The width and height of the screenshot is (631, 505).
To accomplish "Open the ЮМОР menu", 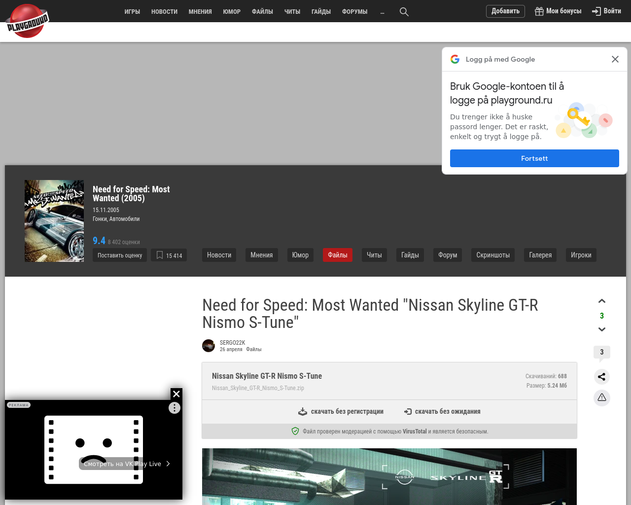I will click(232, 11).
